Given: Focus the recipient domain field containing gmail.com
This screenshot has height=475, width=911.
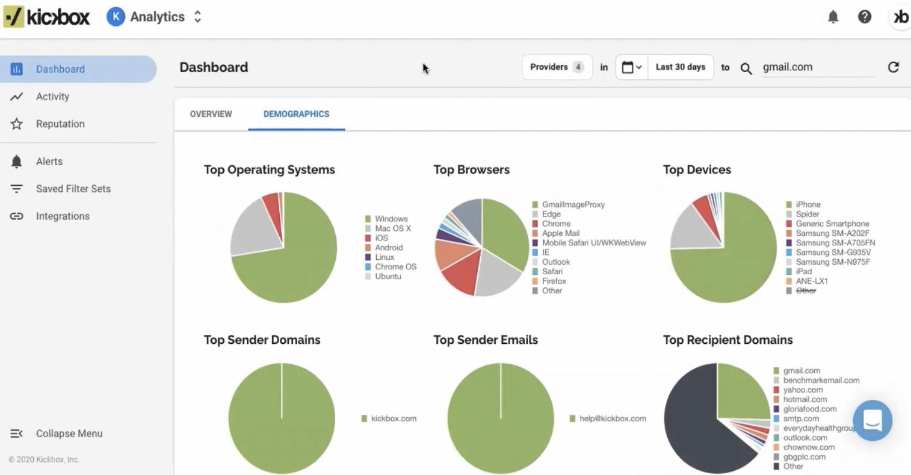Looking at the screenshot, I should pyautogui.click(x=818, y=67).
